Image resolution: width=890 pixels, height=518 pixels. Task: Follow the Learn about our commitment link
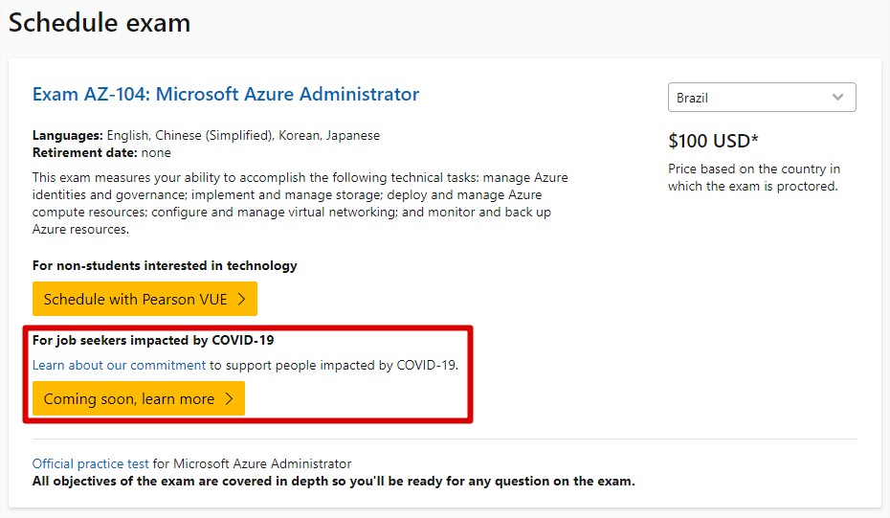tap(119, 365)
